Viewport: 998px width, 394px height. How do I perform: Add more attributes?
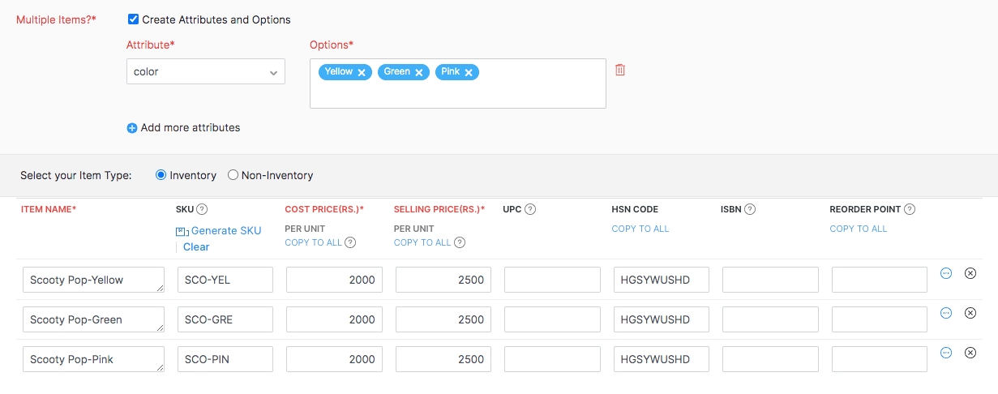click(x=184, y=127)
